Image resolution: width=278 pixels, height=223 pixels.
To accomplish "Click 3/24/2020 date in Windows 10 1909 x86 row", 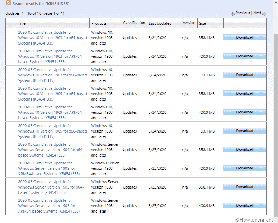I will (x=157, y=131).
